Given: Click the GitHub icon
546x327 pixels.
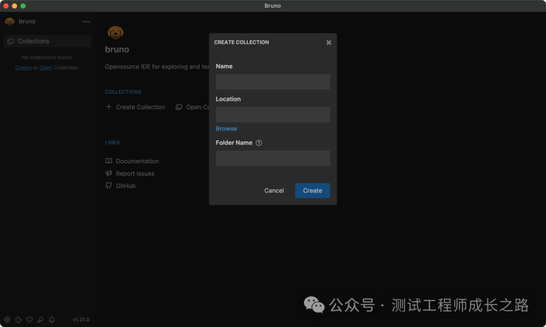Looking at the screenshot, I should pos(109,186).
